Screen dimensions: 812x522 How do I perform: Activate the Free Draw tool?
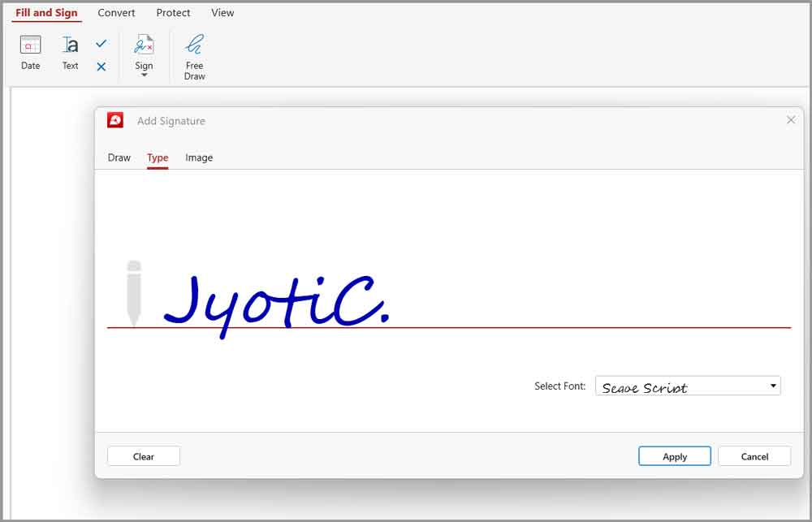(195, 55)
